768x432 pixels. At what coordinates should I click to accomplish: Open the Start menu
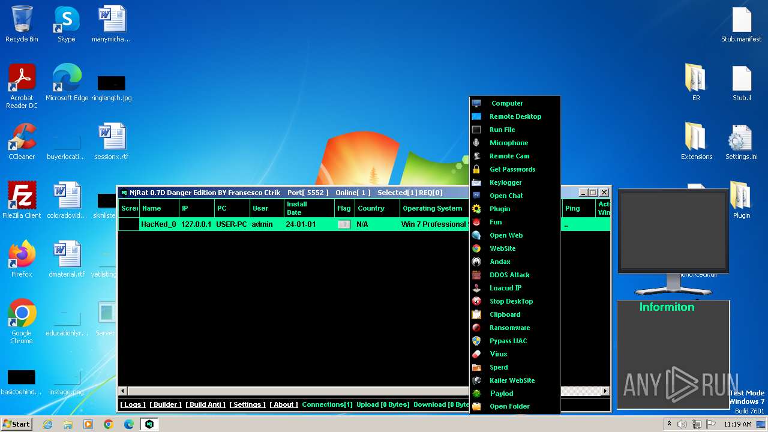(x=17, y=424)
